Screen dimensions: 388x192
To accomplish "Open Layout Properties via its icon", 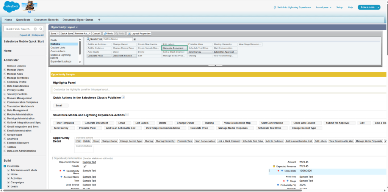I will click(x=129, y=33).
